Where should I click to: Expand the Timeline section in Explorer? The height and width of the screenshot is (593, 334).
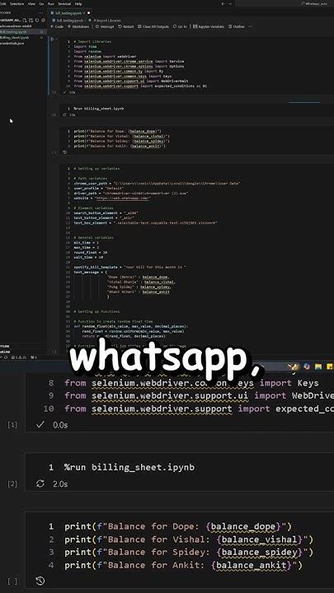(x=6, y=351)
